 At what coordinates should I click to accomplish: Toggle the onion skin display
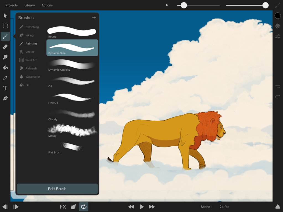(x=73, y=206)
